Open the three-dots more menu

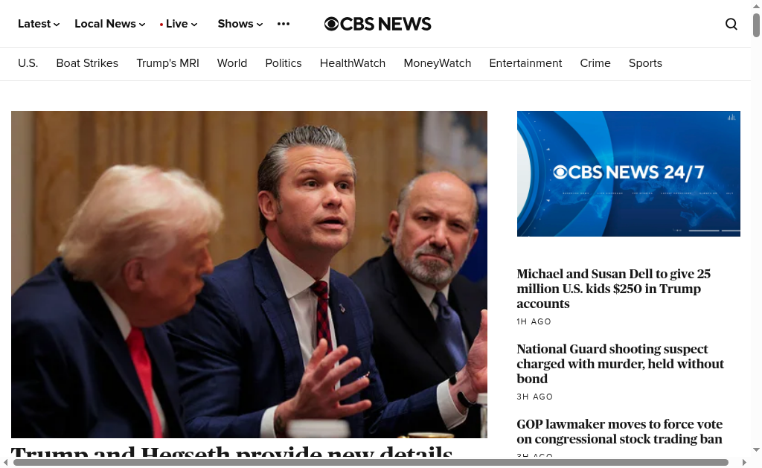pos(284,24)
